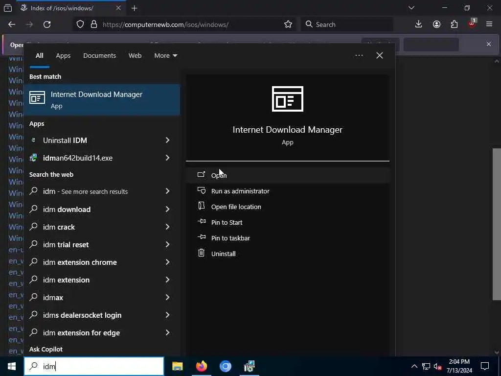Open a new Firefox tab with plus
501x376 pixels.
tap(134, 8)
